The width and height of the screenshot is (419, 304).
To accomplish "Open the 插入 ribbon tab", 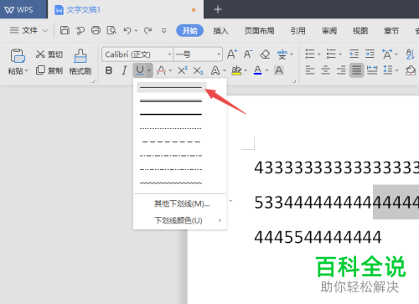I will click(x=220, y=30).
